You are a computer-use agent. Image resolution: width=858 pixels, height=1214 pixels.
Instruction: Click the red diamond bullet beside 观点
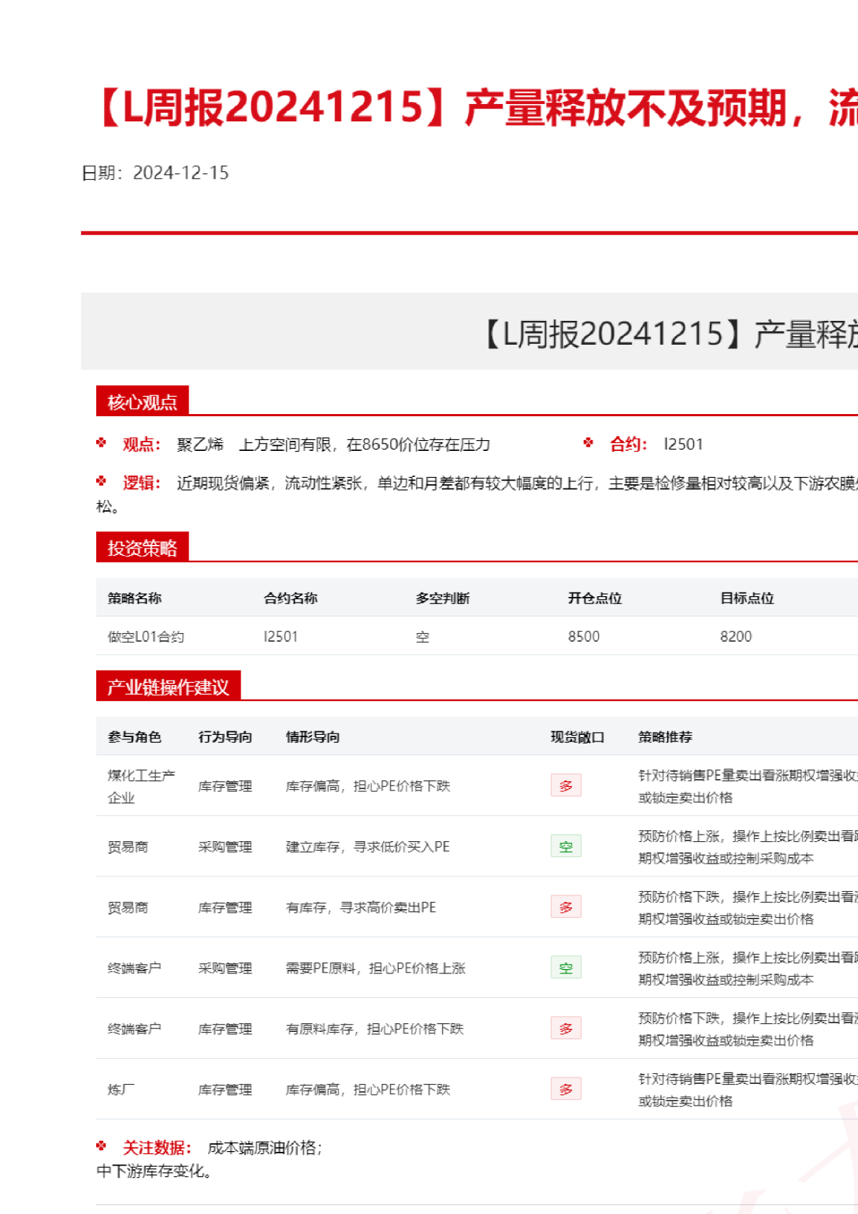click(101, 443)
